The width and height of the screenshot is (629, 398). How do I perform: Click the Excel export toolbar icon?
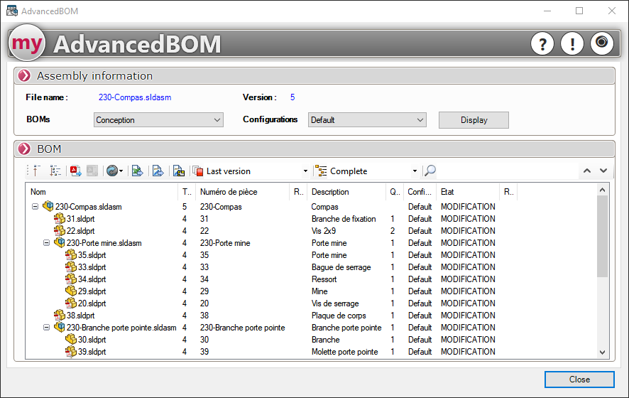click(138, 171)
